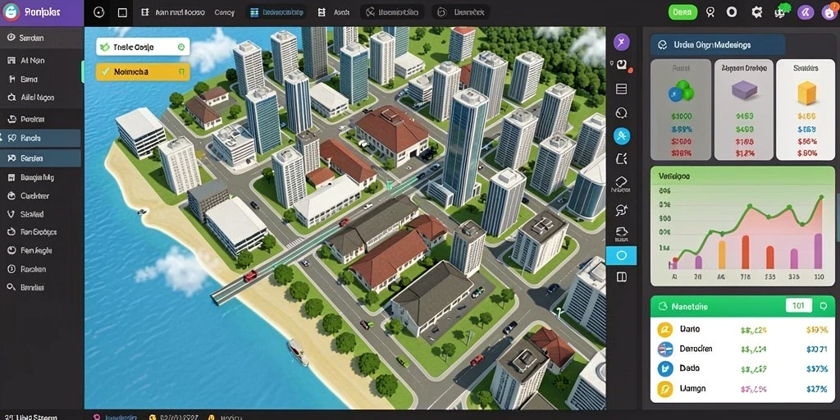Select the purple block card in the right panel

(743, 110)
